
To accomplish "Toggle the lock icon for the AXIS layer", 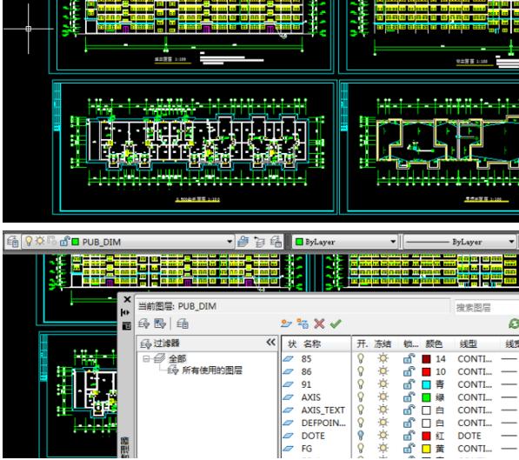I will point(409,397).
